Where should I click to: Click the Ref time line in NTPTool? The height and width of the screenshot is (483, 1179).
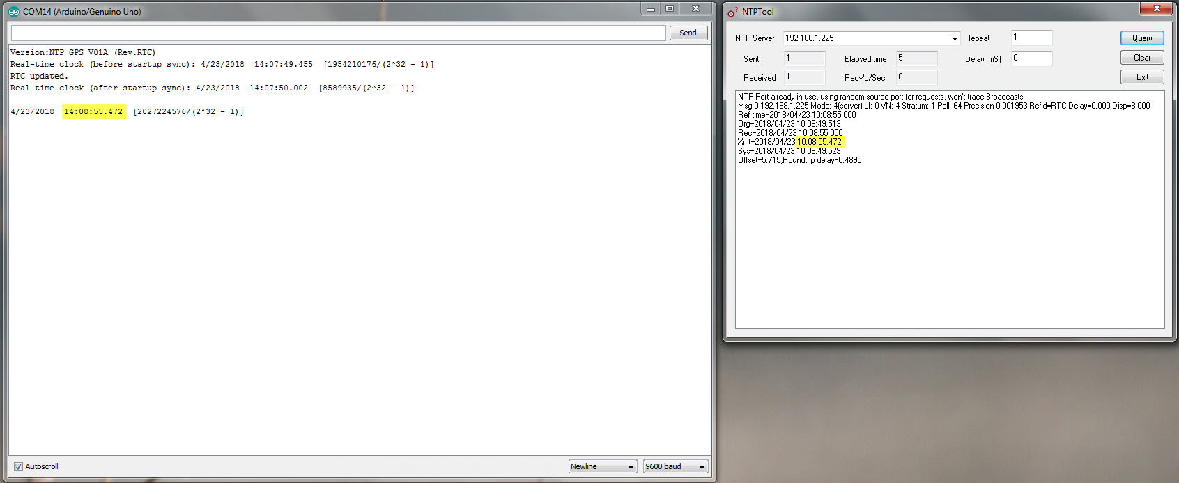point(797,115)
